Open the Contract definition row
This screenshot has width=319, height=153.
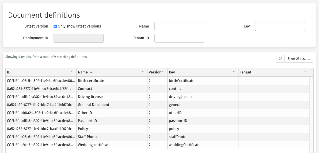coord(85,89)
